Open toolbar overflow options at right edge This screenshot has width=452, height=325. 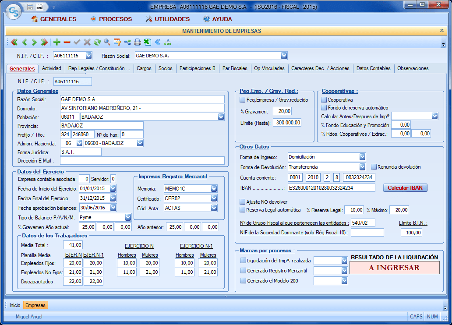point(443,44)
